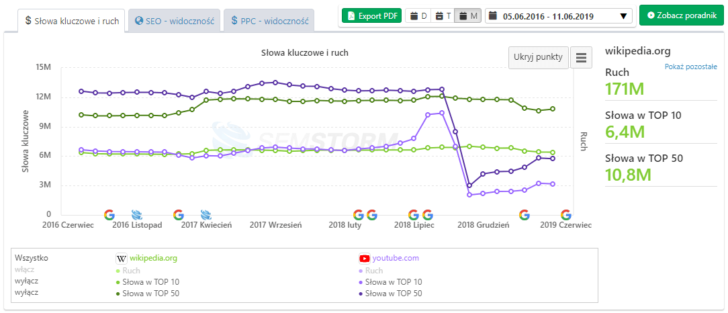Click the Google icon at 2019 Czerwiec

pos(566,215)
